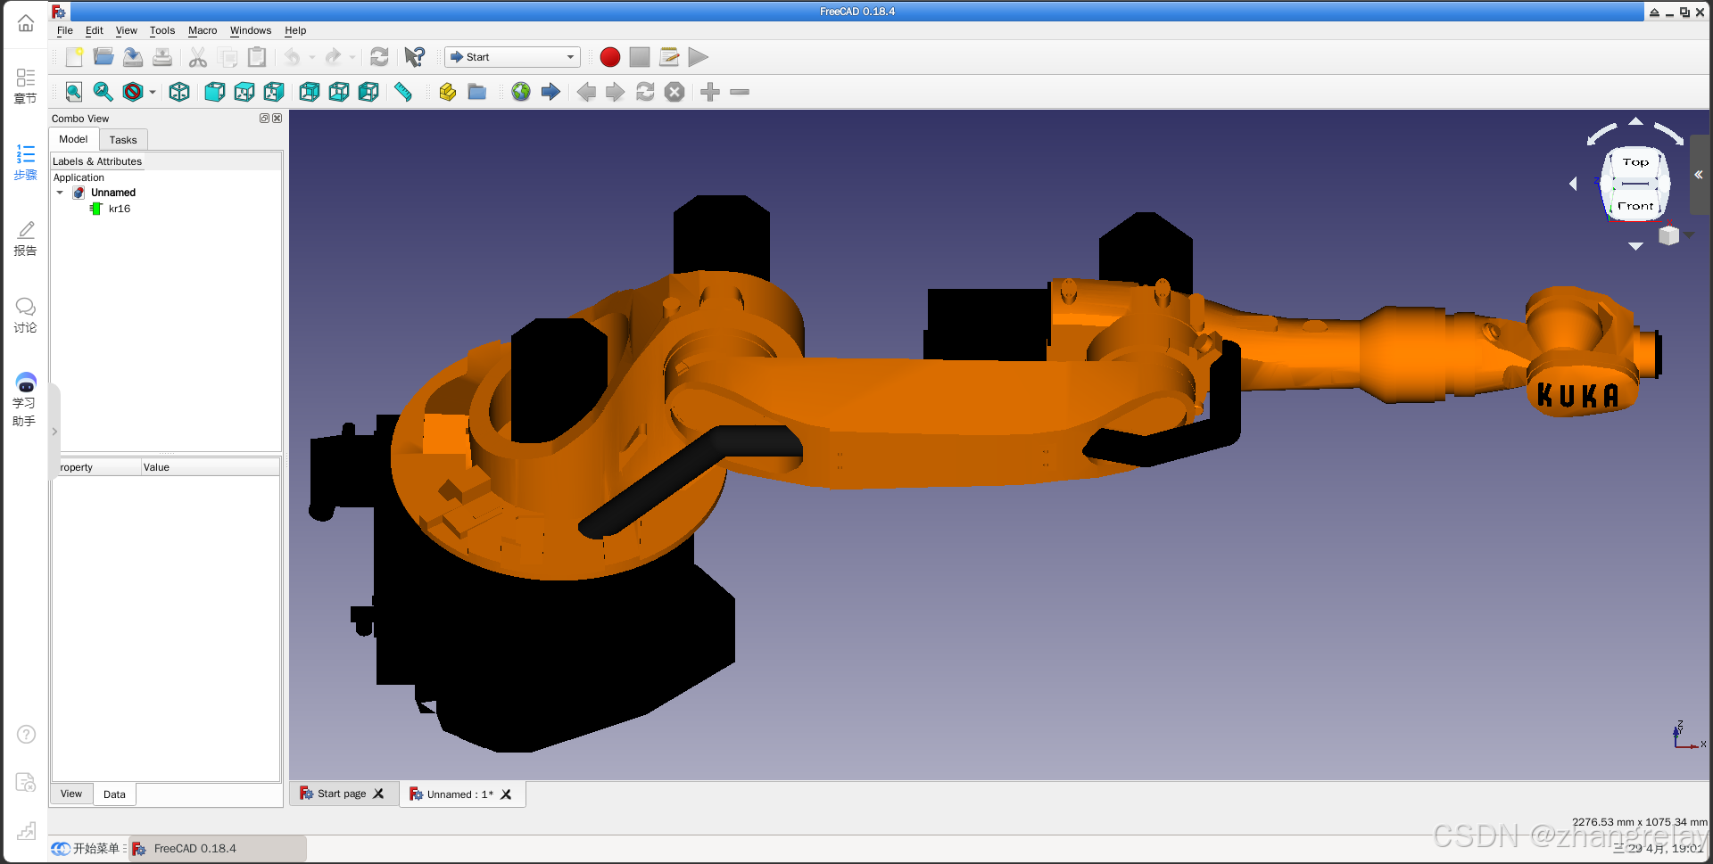Float the Combo View panel
The image size is (1713, 864).
coord(264,119)
